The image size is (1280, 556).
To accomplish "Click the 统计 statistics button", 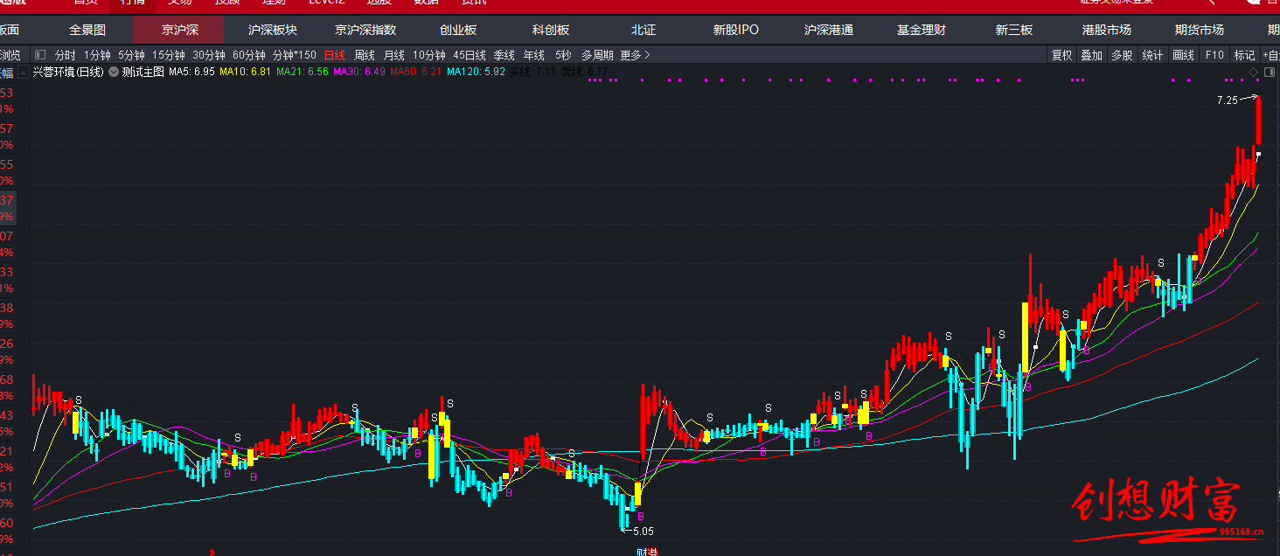I will point(1152,55).
